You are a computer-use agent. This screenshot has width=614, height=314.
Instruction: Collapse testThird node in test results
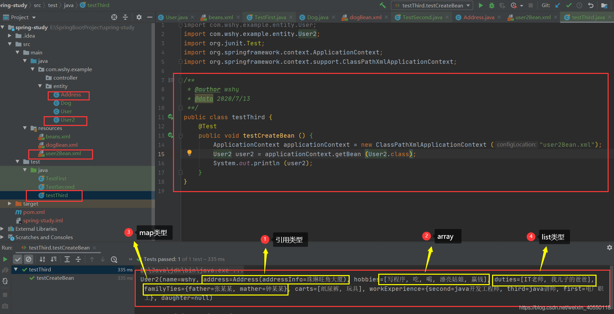click(16, 269)
